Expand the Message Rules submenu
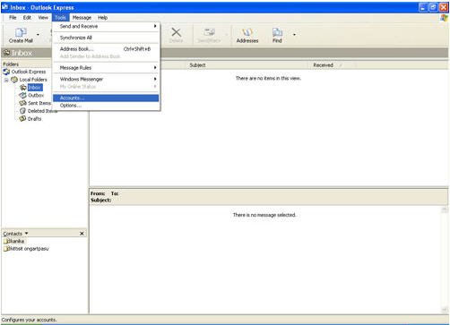Viewport: 450px width, 325px height. [106, 68]
